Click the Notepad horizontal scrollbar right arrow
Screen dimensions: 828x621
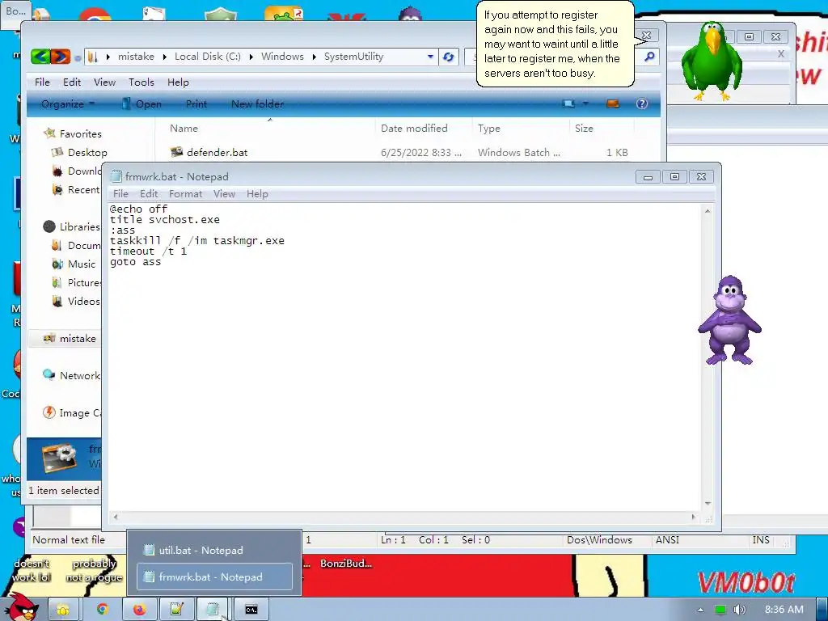(694, 517)
